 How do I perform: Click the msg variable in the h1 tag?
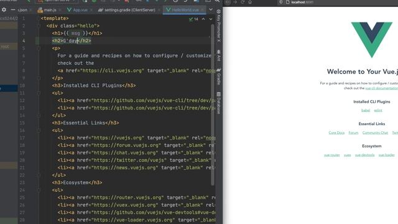(x=76, y=33)
